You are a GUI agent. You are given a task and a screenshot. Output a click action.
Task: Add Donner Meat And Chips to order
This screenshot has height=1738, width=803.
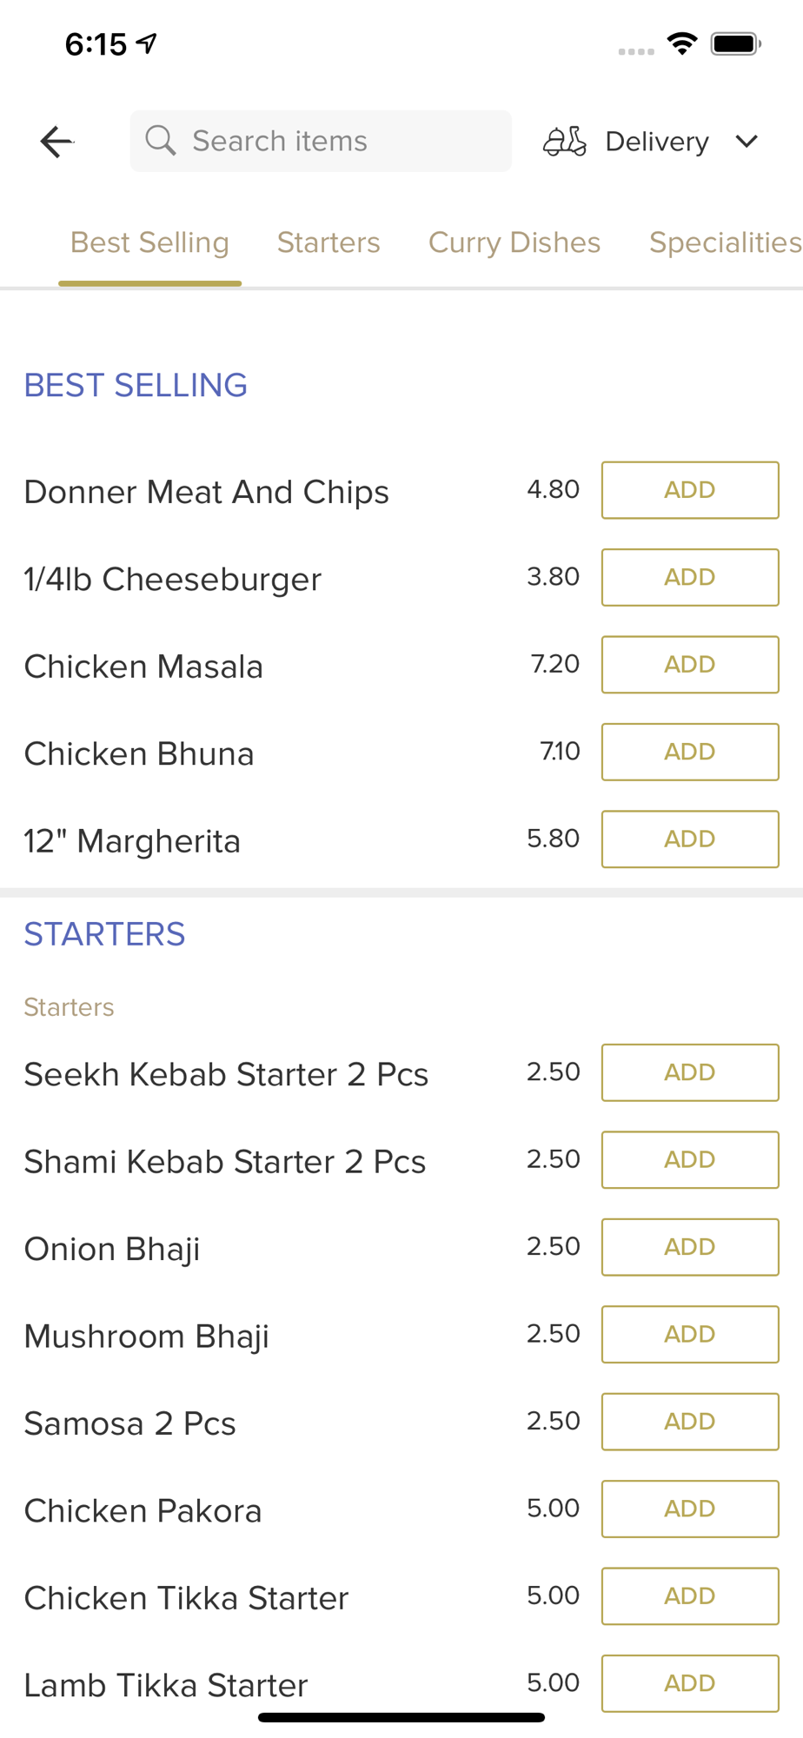pyautogui.click(x=690, y=490)
